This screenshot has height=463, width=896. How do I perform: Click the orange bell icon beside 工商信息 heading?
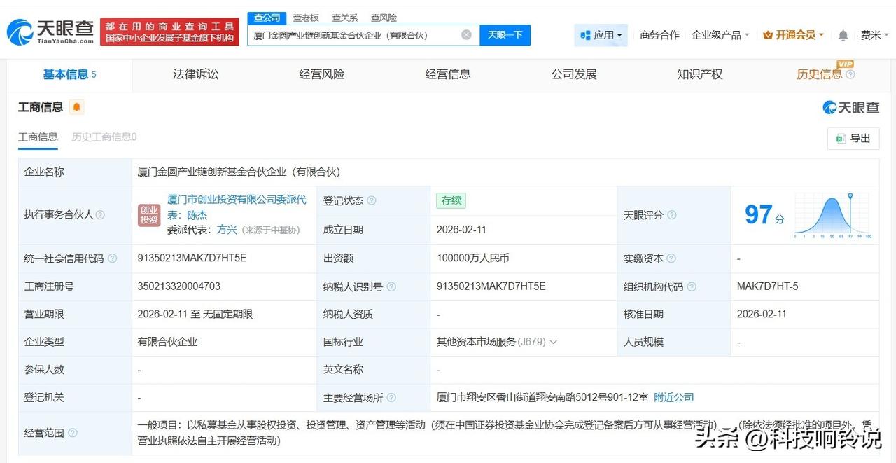(76, 106)
